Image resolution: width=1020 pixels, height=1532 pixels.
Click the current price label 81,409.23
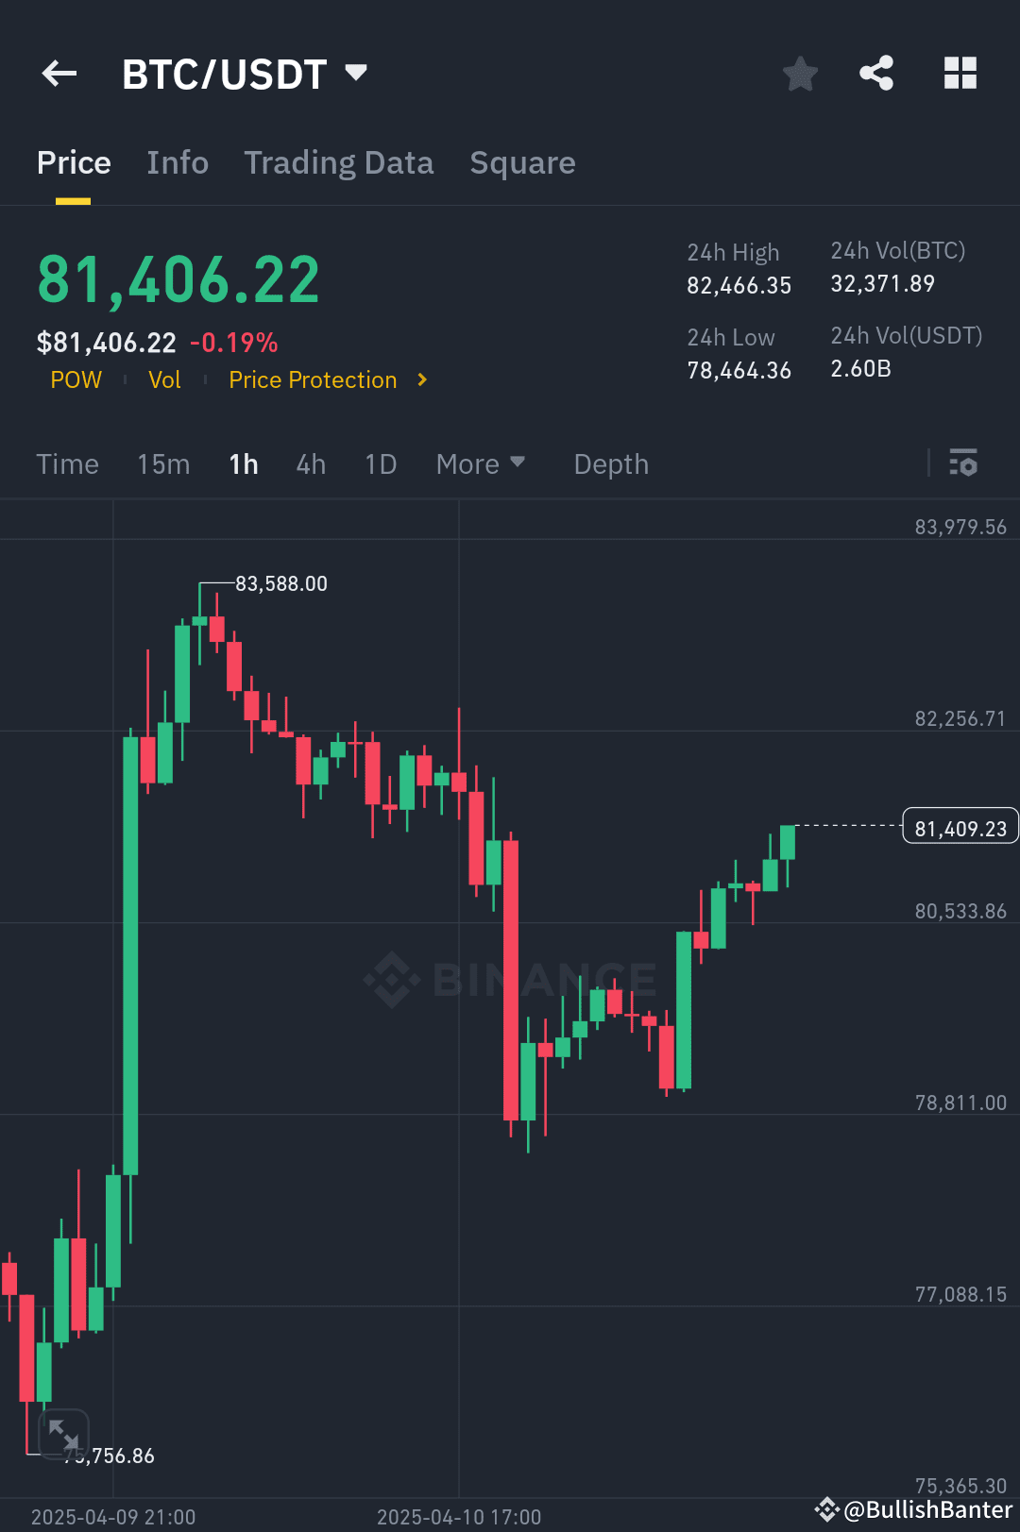click(960, 826)
